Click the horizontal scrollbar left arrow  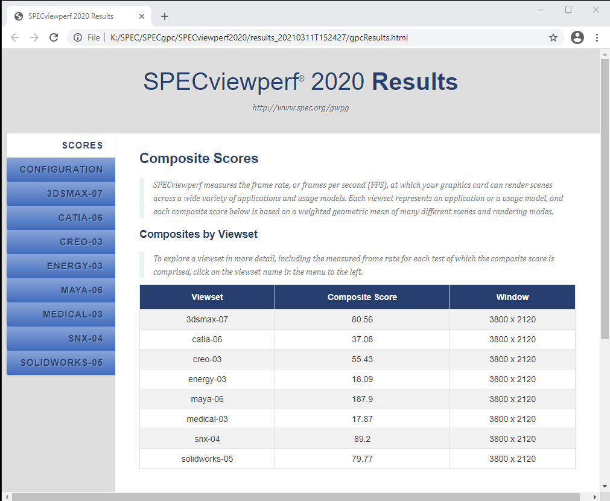click(6, 497)
